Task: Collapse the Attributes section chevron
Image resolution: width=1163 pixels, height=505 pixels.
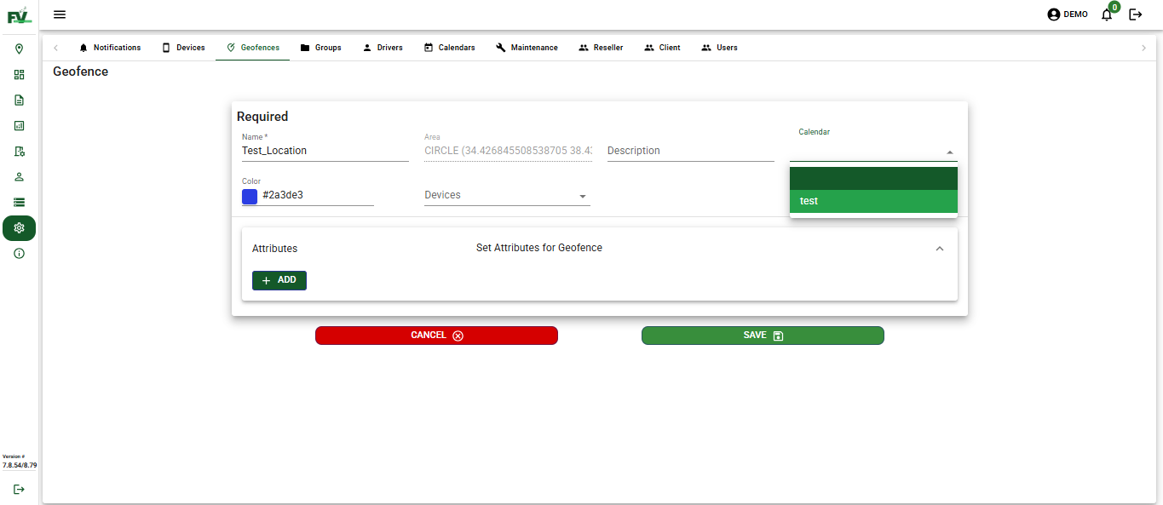Action: click(x=940, y=248)
